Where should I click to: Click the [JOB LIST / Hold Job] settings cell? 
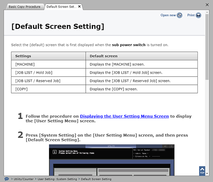tap(49, 72)
